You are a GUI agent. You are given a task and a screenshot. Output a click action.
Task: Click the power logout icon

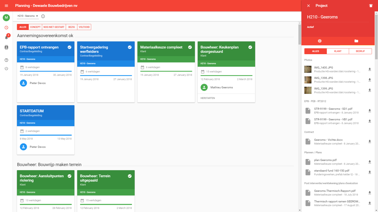tap(6, 69)
